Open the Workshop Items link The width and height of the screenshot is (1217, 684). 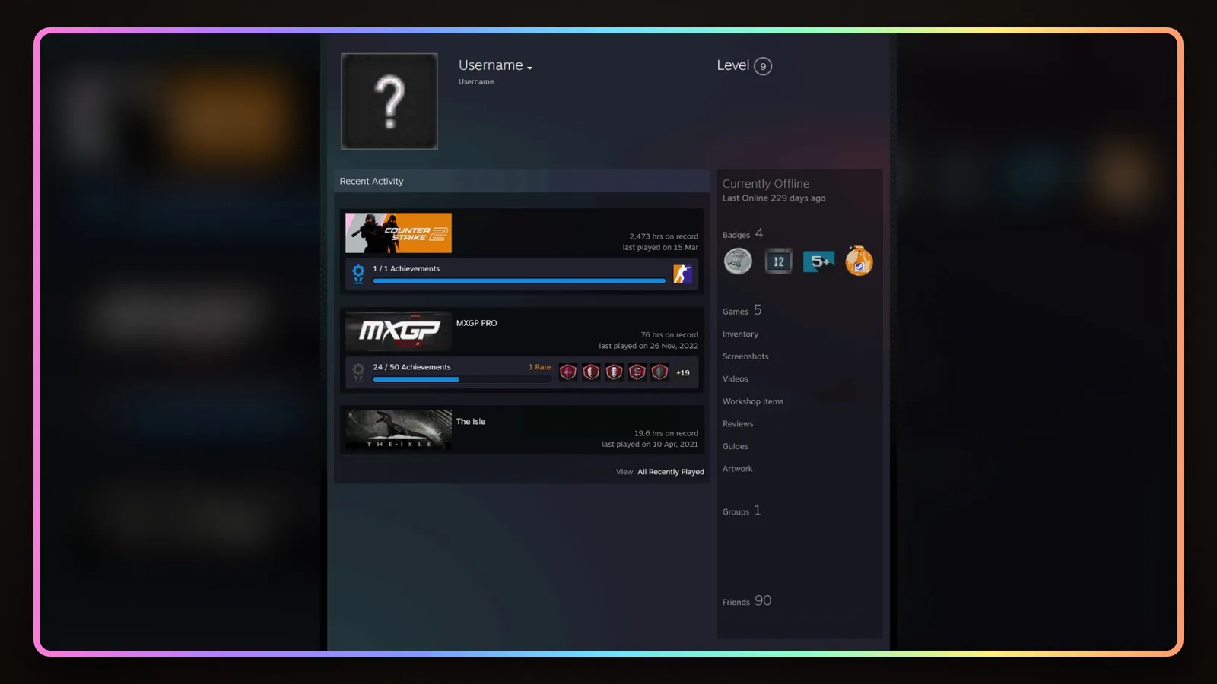[x=752, y=401]
